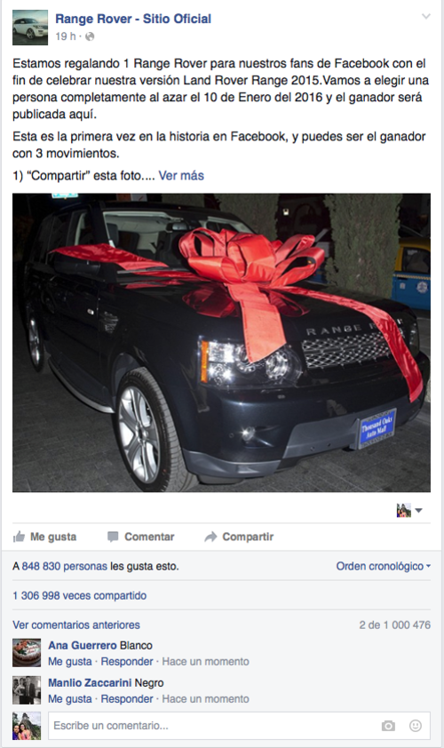Image resolution: width=444 pixels, height=748 pixels.
Task: Like Ana Guerrero's comment with Me gusta
Action: pos(69,662)
